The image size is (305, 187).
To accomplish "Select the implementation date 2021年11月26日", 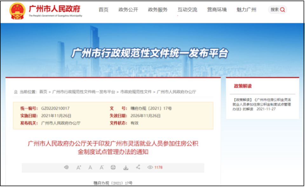I will coord(56,116).
